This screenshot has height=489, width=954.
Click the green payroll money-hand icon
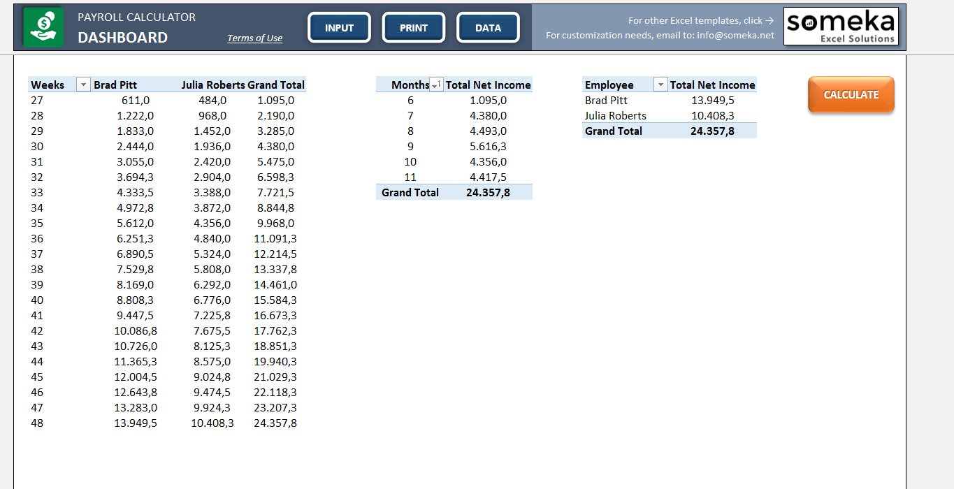pyautogui.click(x=43, y=27)
